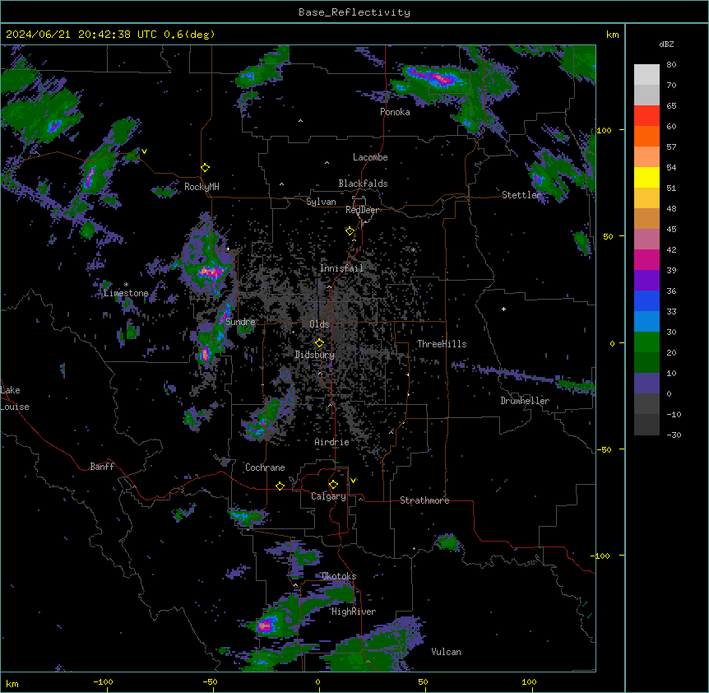Image resolution: width=709 pixels, height=693 pixels.
Task: Click the Okotoks label
Action: (x=339, y=576)
